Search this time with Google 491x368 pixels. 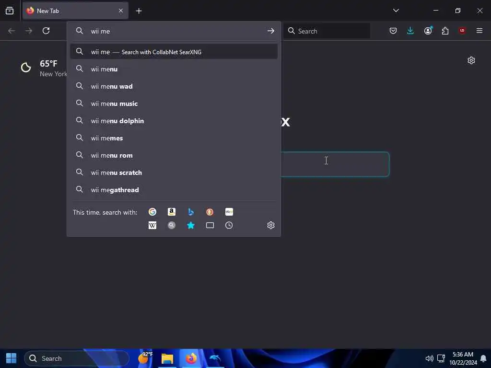pos(152,212)
